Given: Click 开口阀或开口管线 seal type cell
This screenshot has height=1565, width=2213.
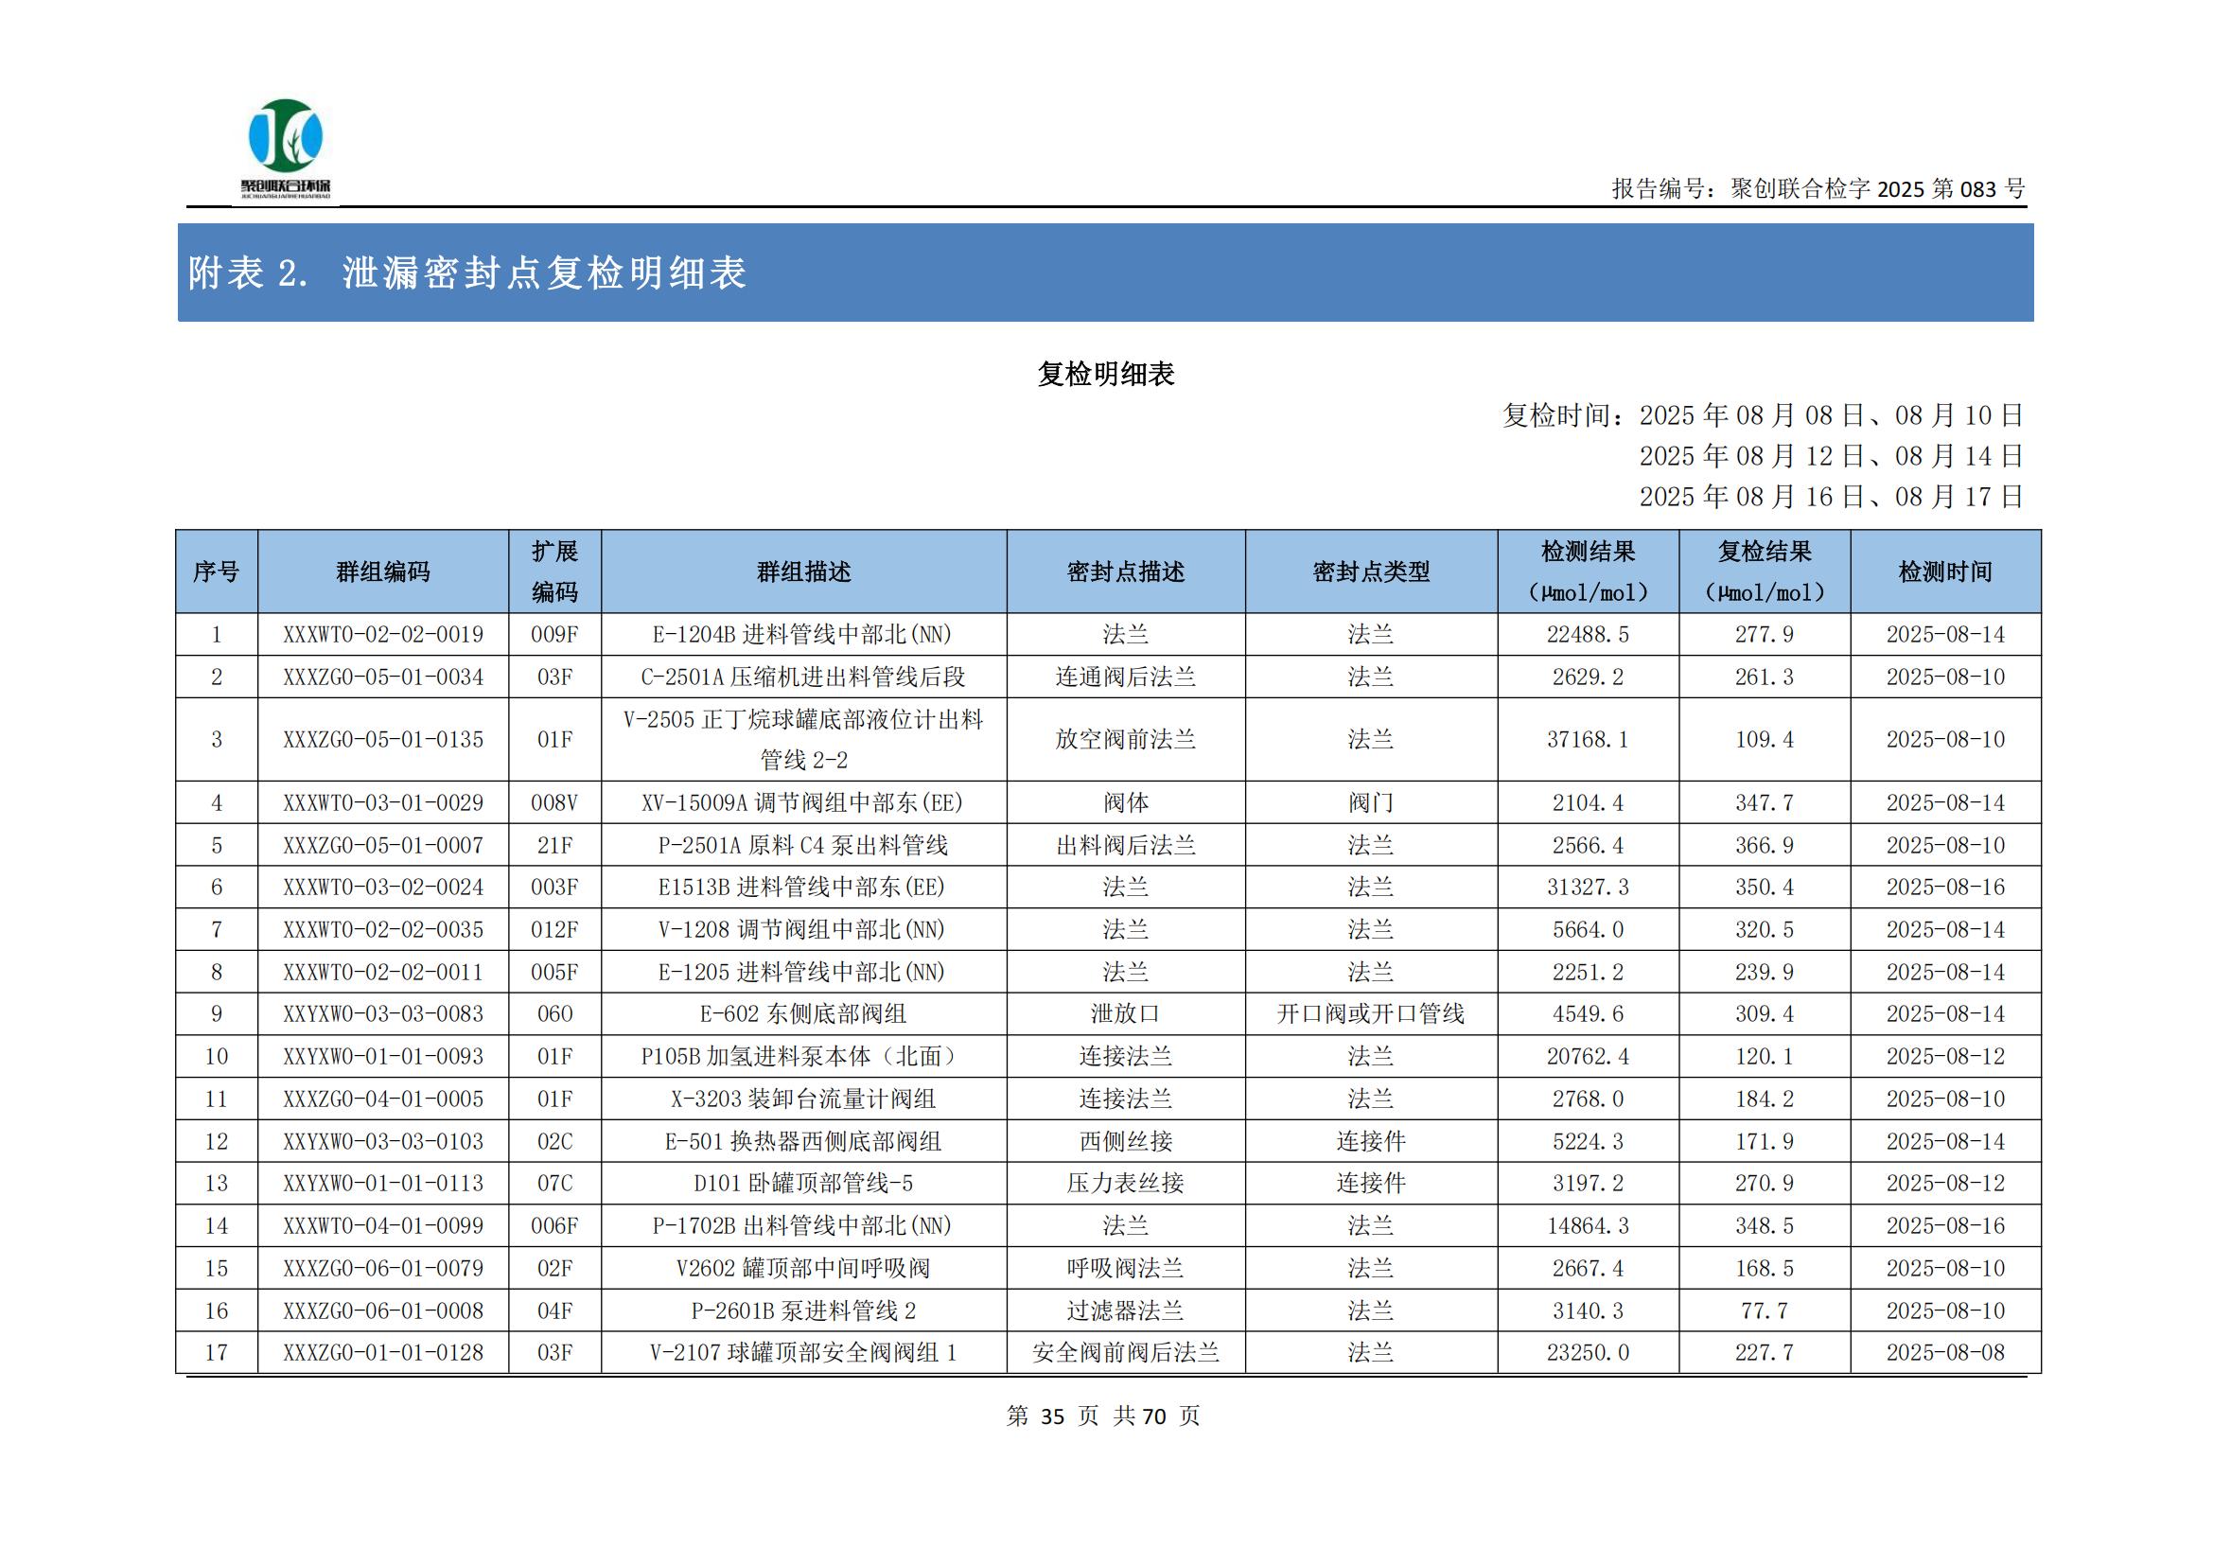Looking at the screenshot, I should [x=1370, y=1013].
